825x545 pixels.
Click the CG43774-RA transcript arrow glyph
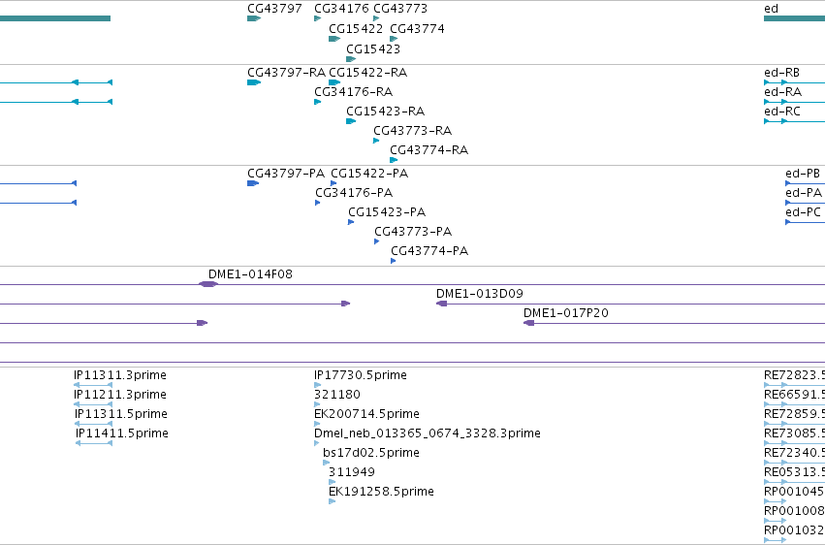(394, 160)
